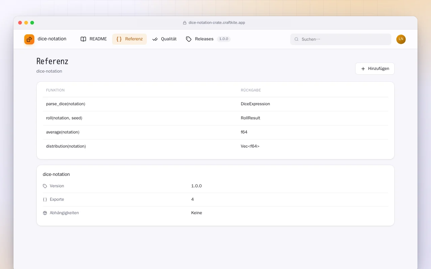
Task: Click the FUNKTION column header
Action: (55, 90)
